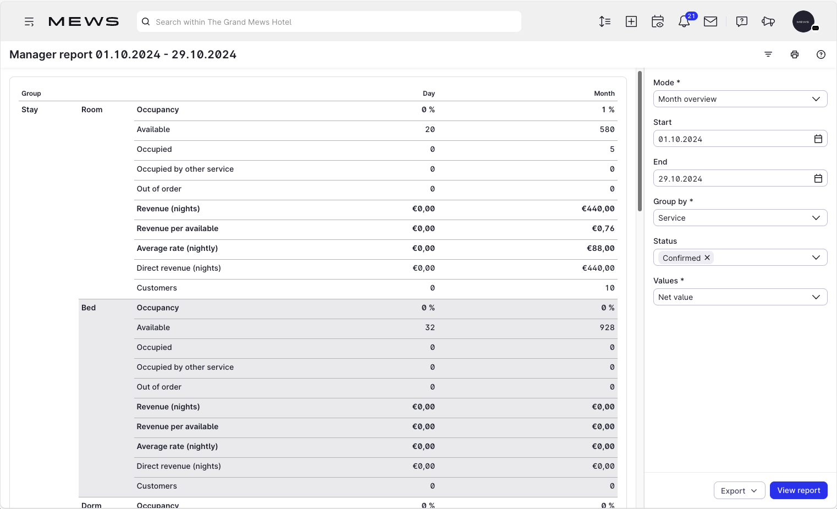Expand the Values Net value dropdown
Viewport: 837px width, 509px height.
[740, 297]
